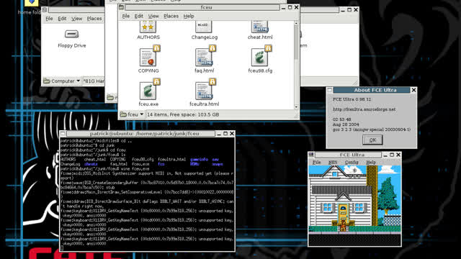Click the terminal window menu icon

click(x=63, y=134)
